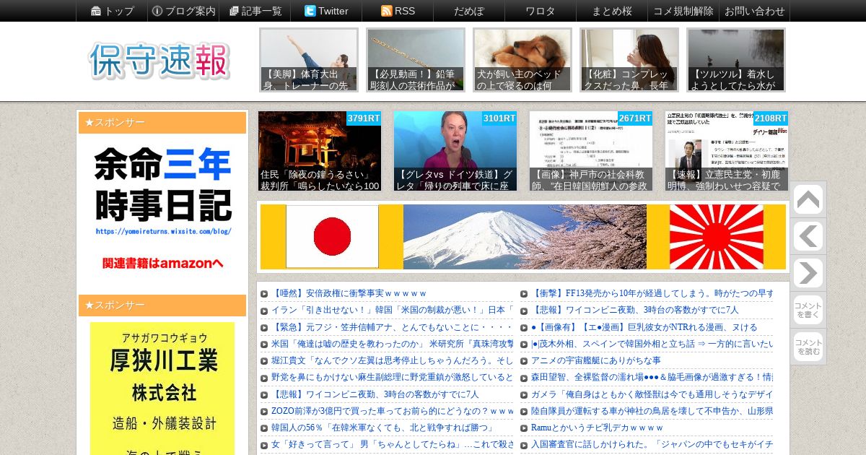Open the RSS feed link
Image resolution: width=866 pixels, height=455 pixels.
[398, 11]
